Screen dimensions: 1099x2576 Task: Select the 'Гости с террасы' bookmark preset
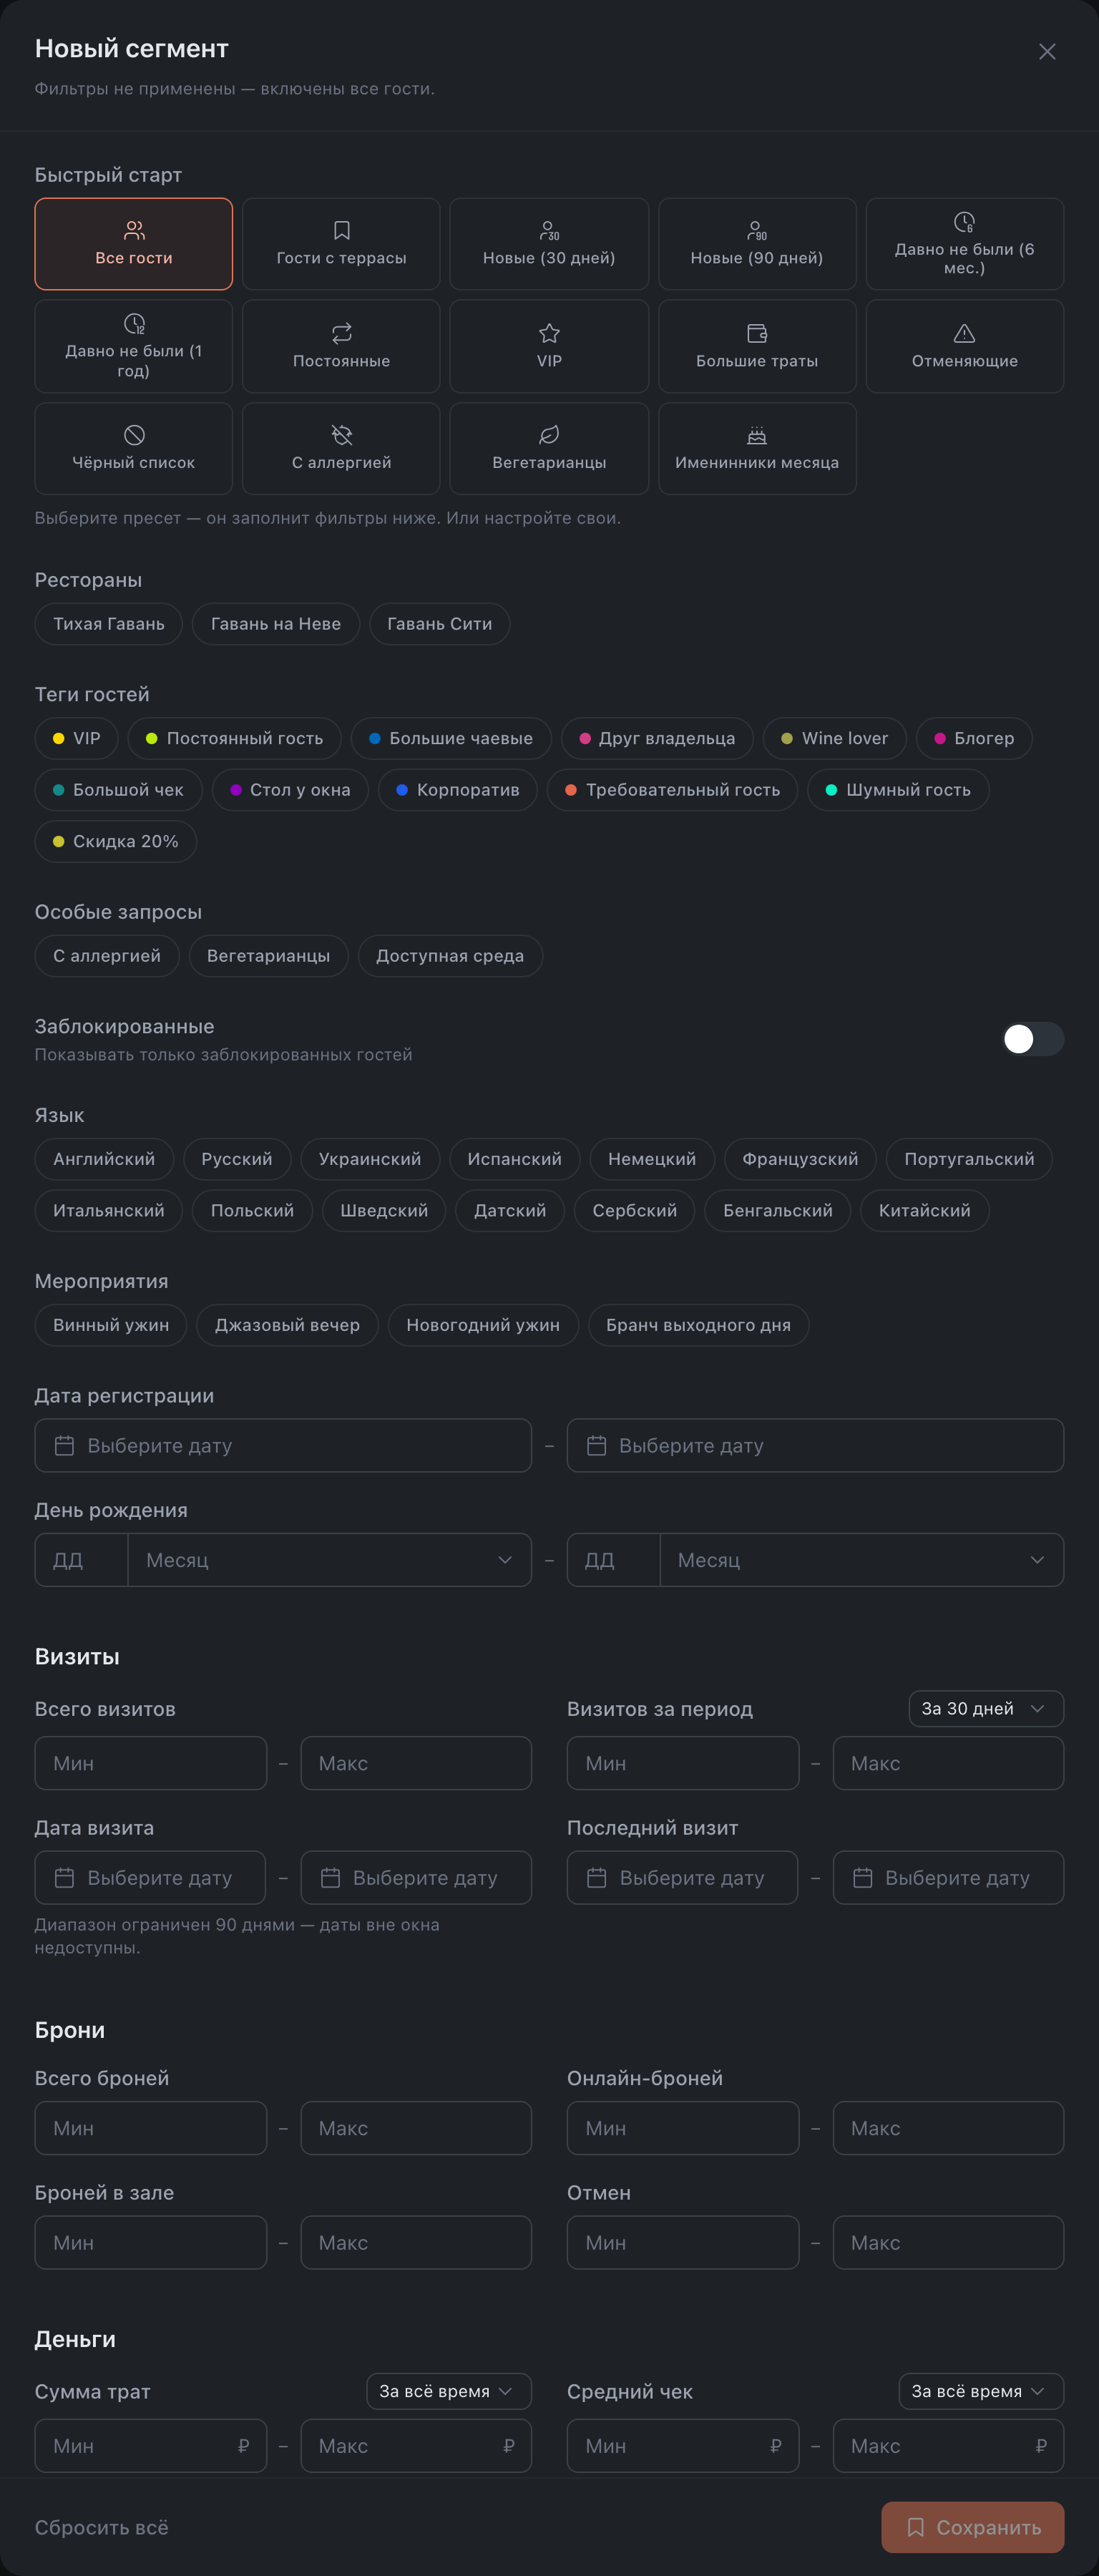click(x=341, y=244)
